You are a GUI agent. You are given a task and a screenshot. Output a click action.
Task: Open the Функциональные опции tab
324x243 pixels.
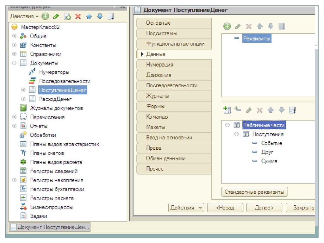click(x=174, y=44)
